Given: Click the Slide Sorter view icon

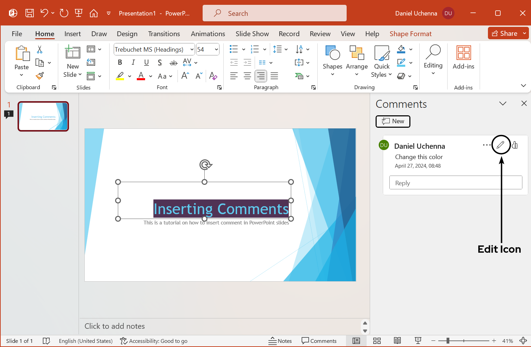Looking at the screenshot, I should (x=377, y=341).
